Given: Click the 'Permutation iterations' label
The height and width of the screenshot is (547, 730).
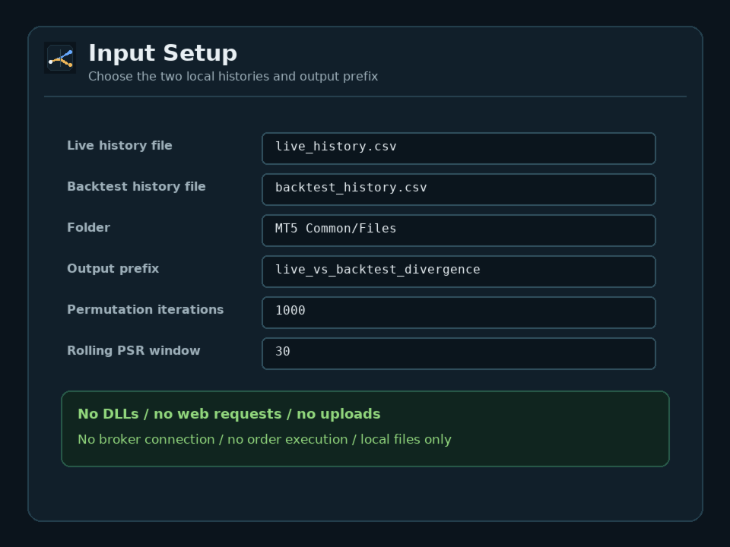Looking at the screenshot, I should [145, 309].
